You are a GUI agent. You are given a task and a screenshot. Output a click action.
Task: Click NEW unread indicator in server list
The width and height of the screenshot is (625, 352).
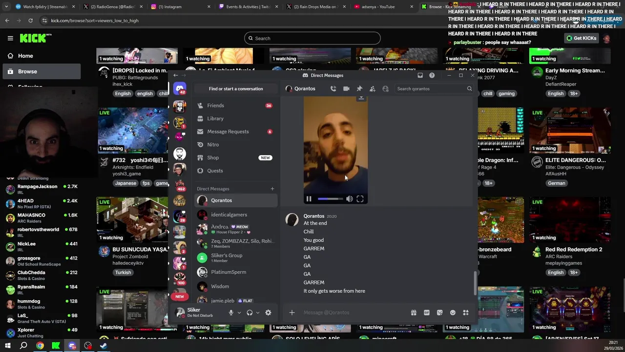click(x=180, y=296)
